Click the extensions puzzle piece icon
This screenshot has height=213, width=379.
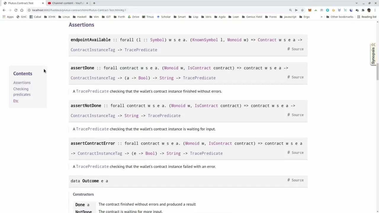[363, 10]
